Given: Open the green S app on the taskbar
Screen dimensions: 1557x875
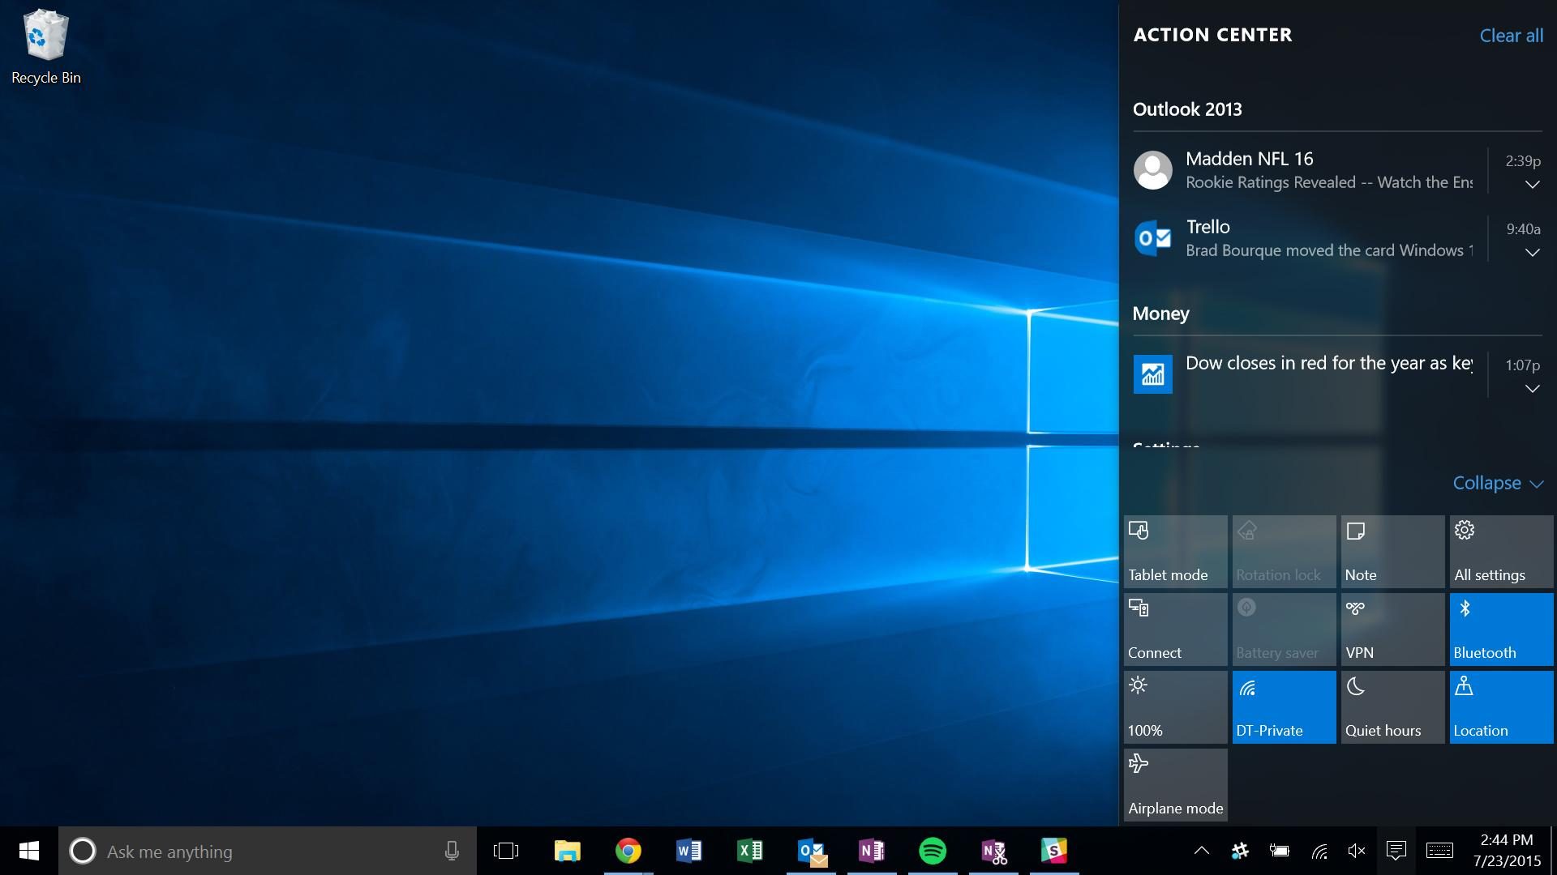Looking at the screenshot, I should pyautogui.click(x=1054, y=851).
